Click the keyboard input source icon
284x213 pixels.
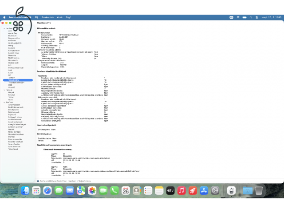[231, 17]
